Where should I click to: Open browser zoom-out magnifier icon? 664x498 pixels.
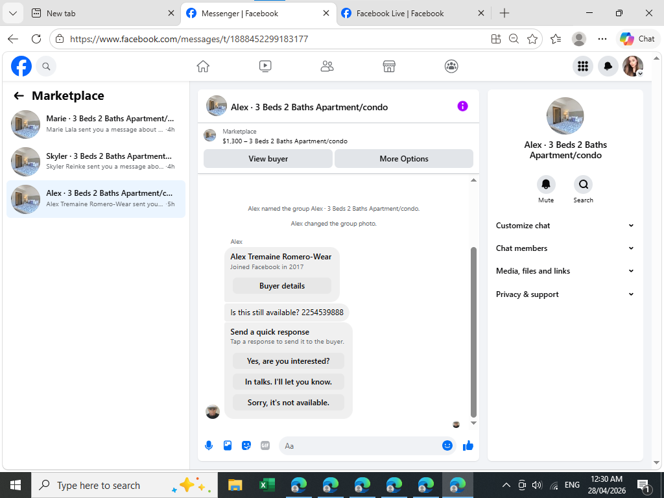[514, 39]
